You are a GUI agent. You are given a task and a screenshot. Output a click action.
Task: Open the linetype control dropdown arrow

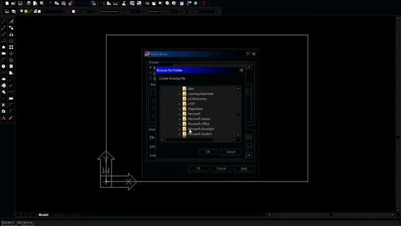143,11
